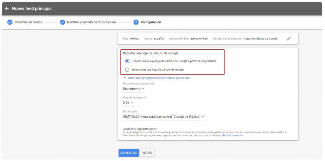
Task: Select Seleccionar una hoja de cálculo de Google radio
Action: (127, 70)
